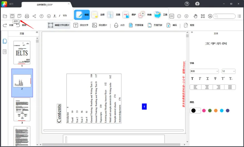Pick the pink color swatch
Screen dimensions: 244x147
click(204, 111)
